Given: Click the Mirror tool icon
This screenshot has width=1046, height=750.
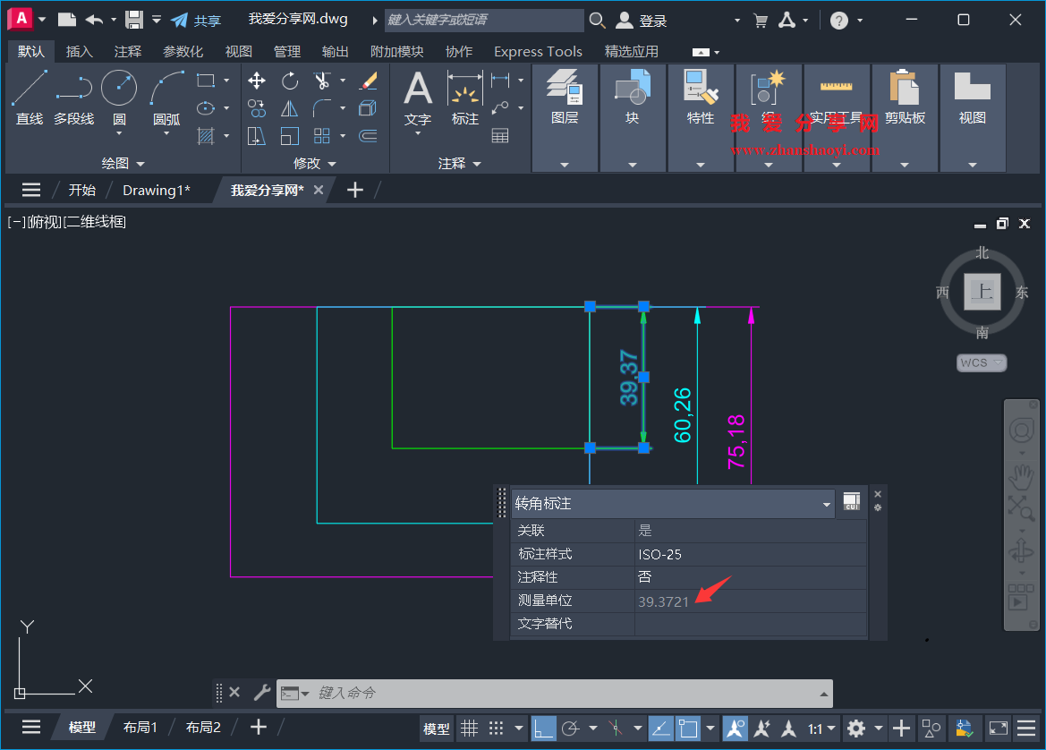Looking at the screenshot, I should [290, 108].
